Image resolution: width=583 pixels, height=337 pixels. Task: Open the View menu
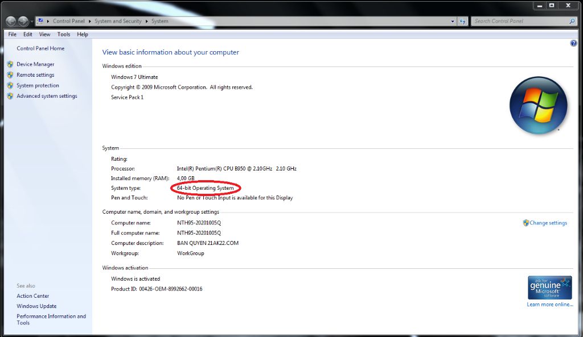click(44, 34)
